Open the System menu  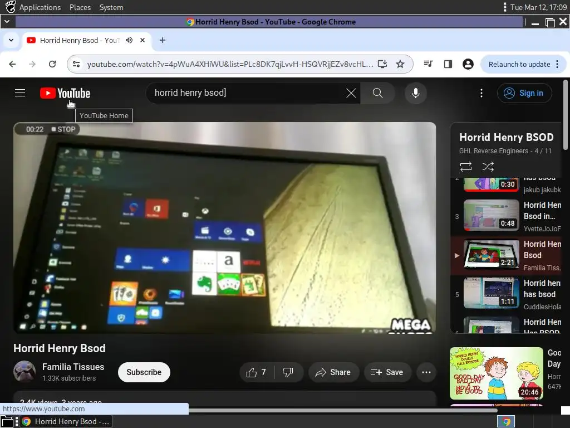[111, 7]
